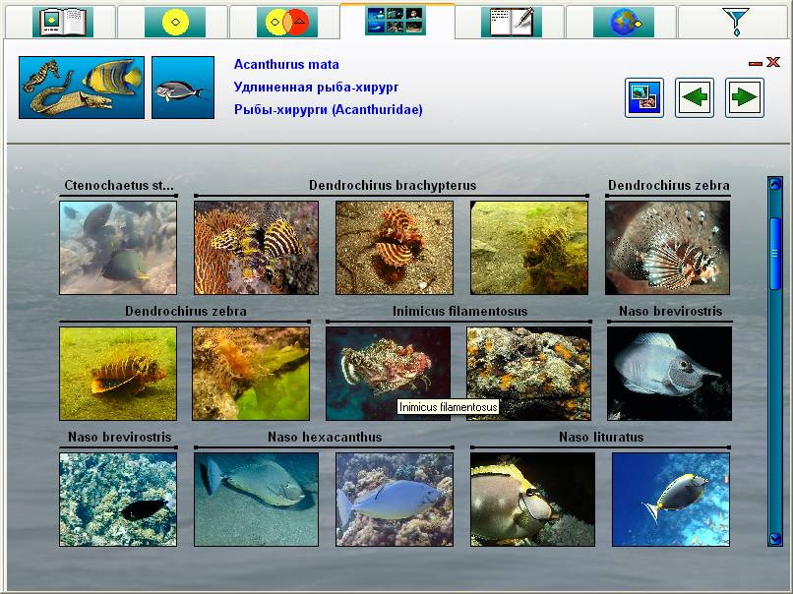The width and height of the screenshot is (793, 594).
Task: Open Naso lituratus photo in blue water
Action: point(671,500)
